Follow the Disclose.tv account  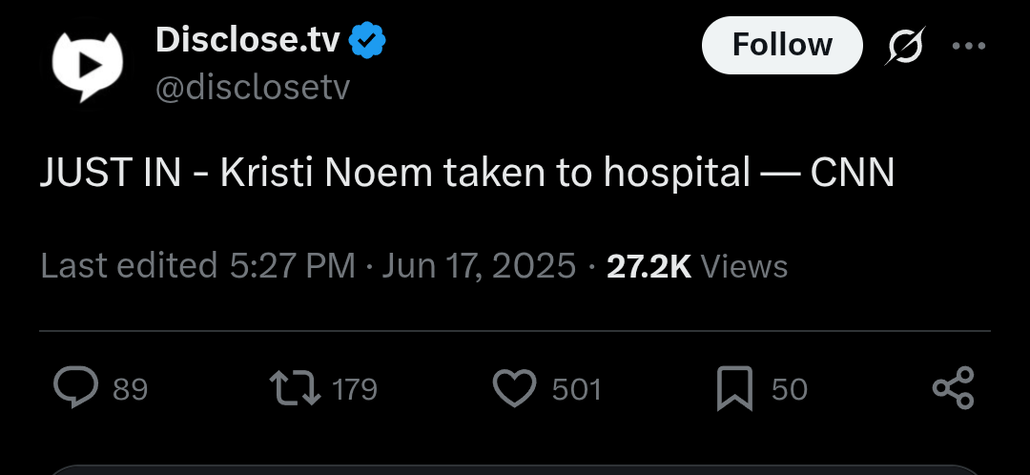pos(782,46)
